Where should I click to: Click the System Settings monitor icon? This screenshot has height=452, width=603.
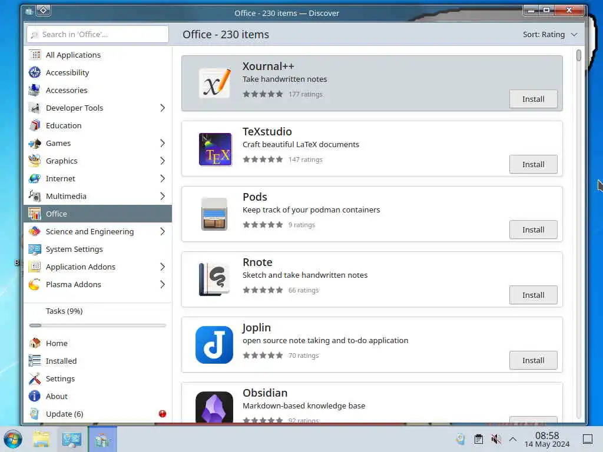pyautogui.click(x=35, y=249)
